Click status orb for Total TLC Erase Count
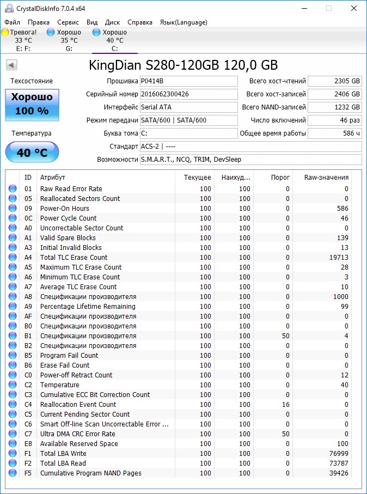The image size is (367, 494). tap(13, 258)
